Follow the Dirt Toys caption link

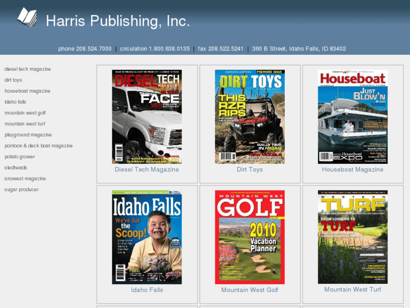[x=250, y=170]
